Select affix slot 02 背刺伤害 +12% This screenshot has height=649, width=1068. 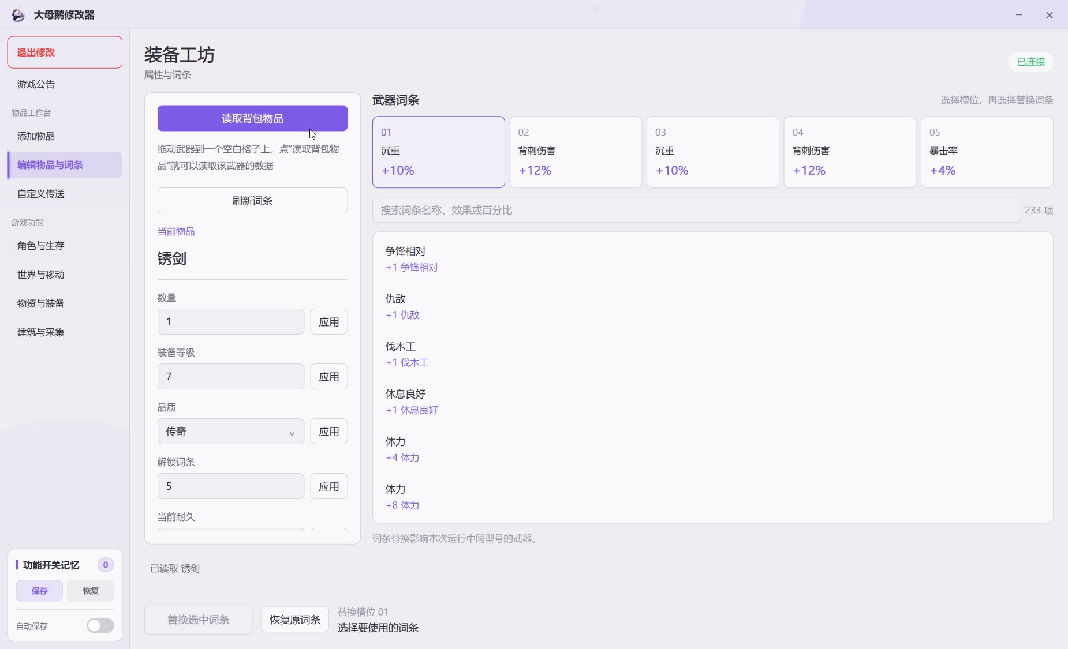coord(576,152)
